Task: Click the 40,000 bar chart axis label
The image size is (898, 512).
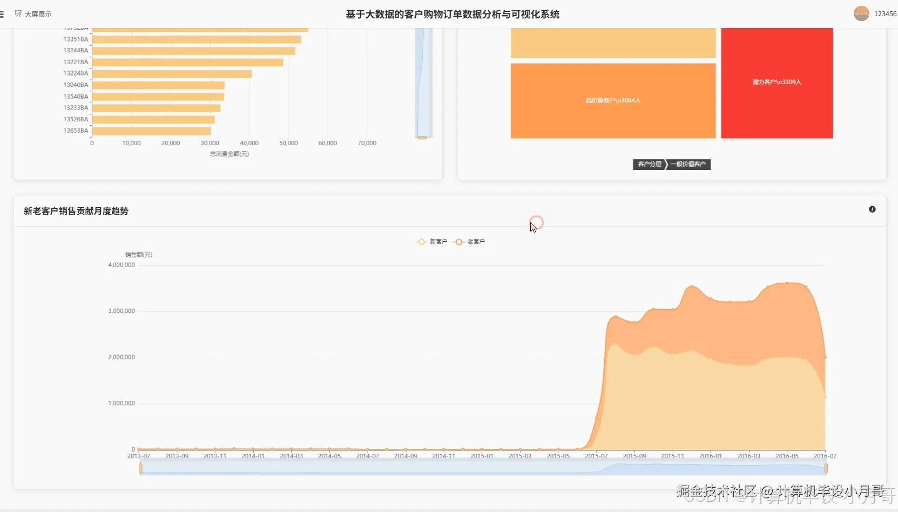Action: click(x=249, y=144)
